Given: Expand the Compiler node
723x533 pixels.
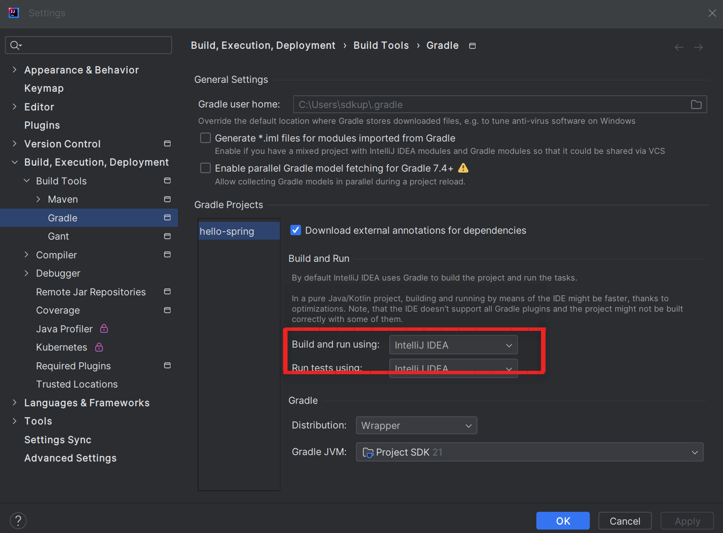Looking at the screenshot, I should tap(27, 254).
